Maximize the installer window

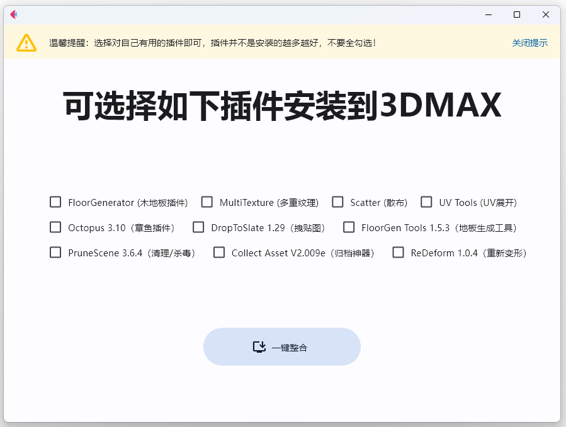tap(516, 14)
